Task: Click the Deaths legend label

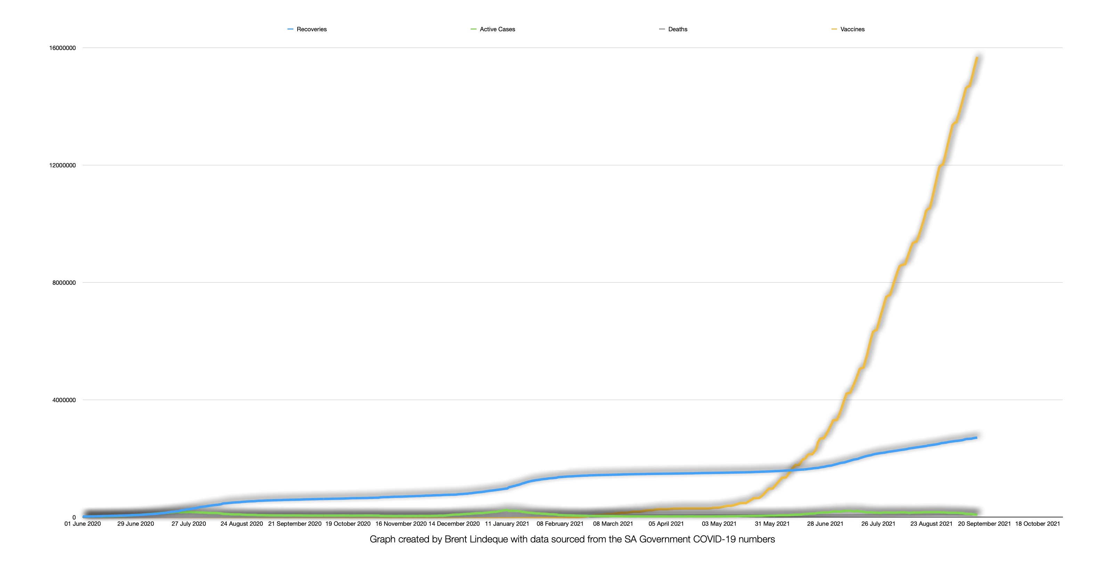Action: [x=677, y=29]
